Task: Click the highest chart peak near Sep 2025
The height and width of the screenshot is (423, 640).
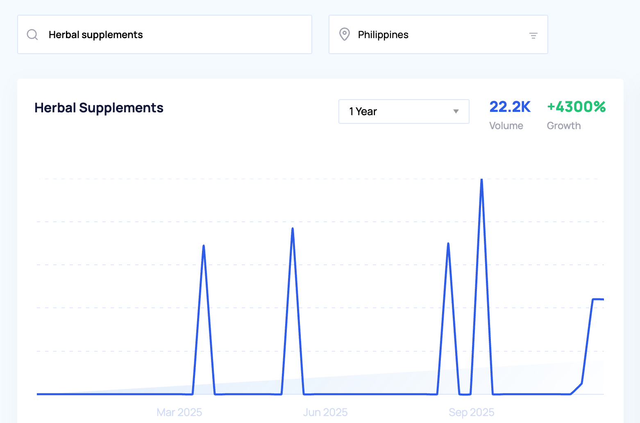Action: coord(481,180)
